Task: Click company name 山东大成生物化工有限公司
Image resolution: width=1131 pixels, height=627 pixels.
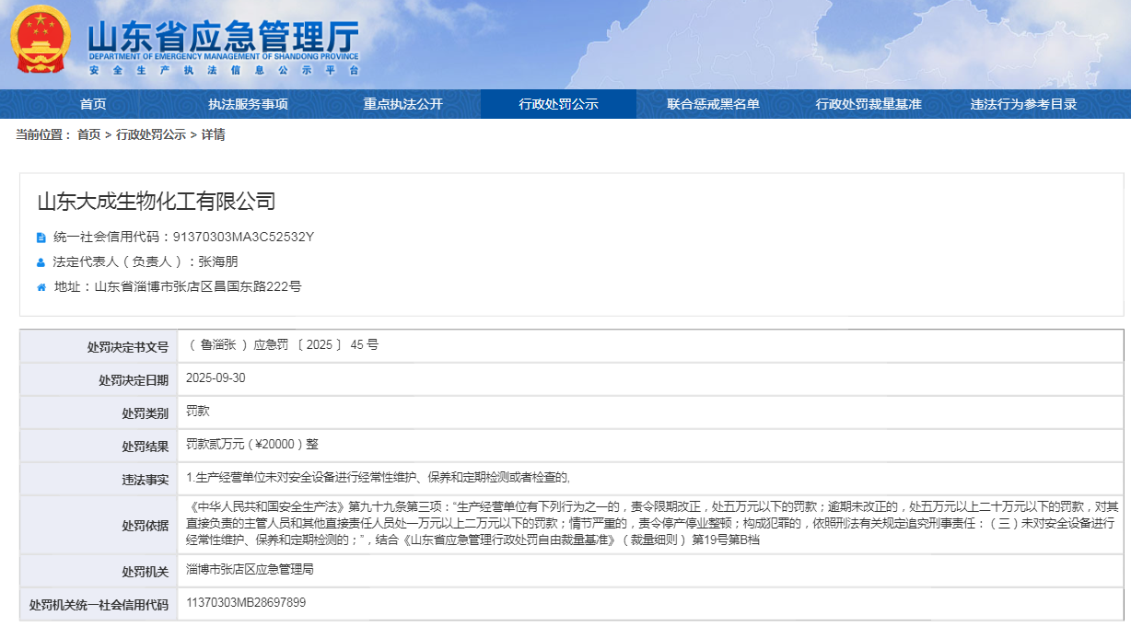Action: tap(157, 202)
